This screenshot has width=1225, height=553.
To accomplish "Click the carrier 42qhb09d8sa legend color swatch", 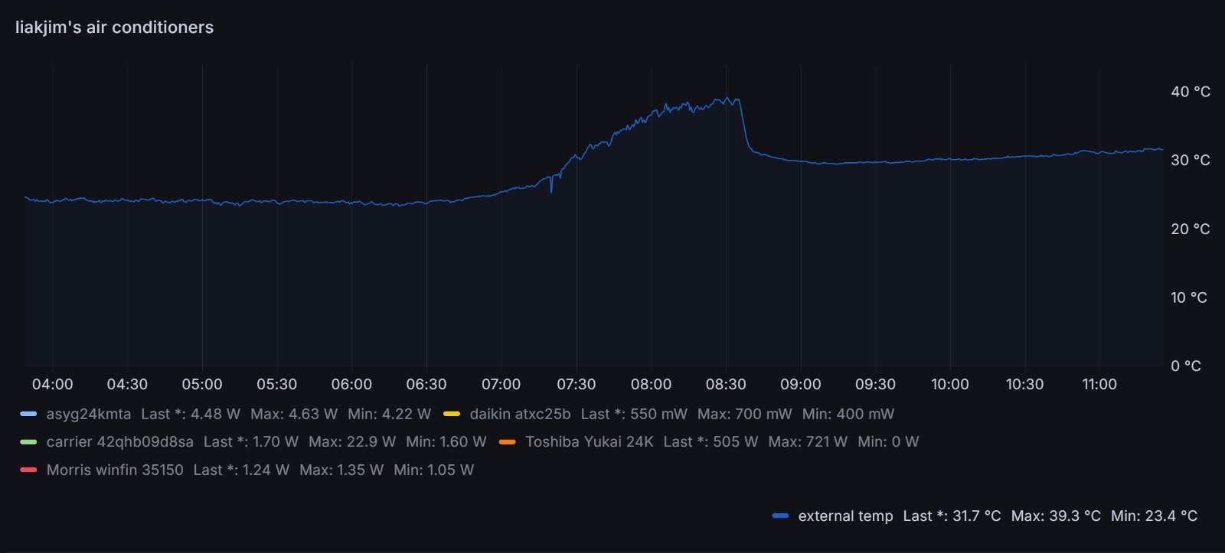I will point(28,441).
